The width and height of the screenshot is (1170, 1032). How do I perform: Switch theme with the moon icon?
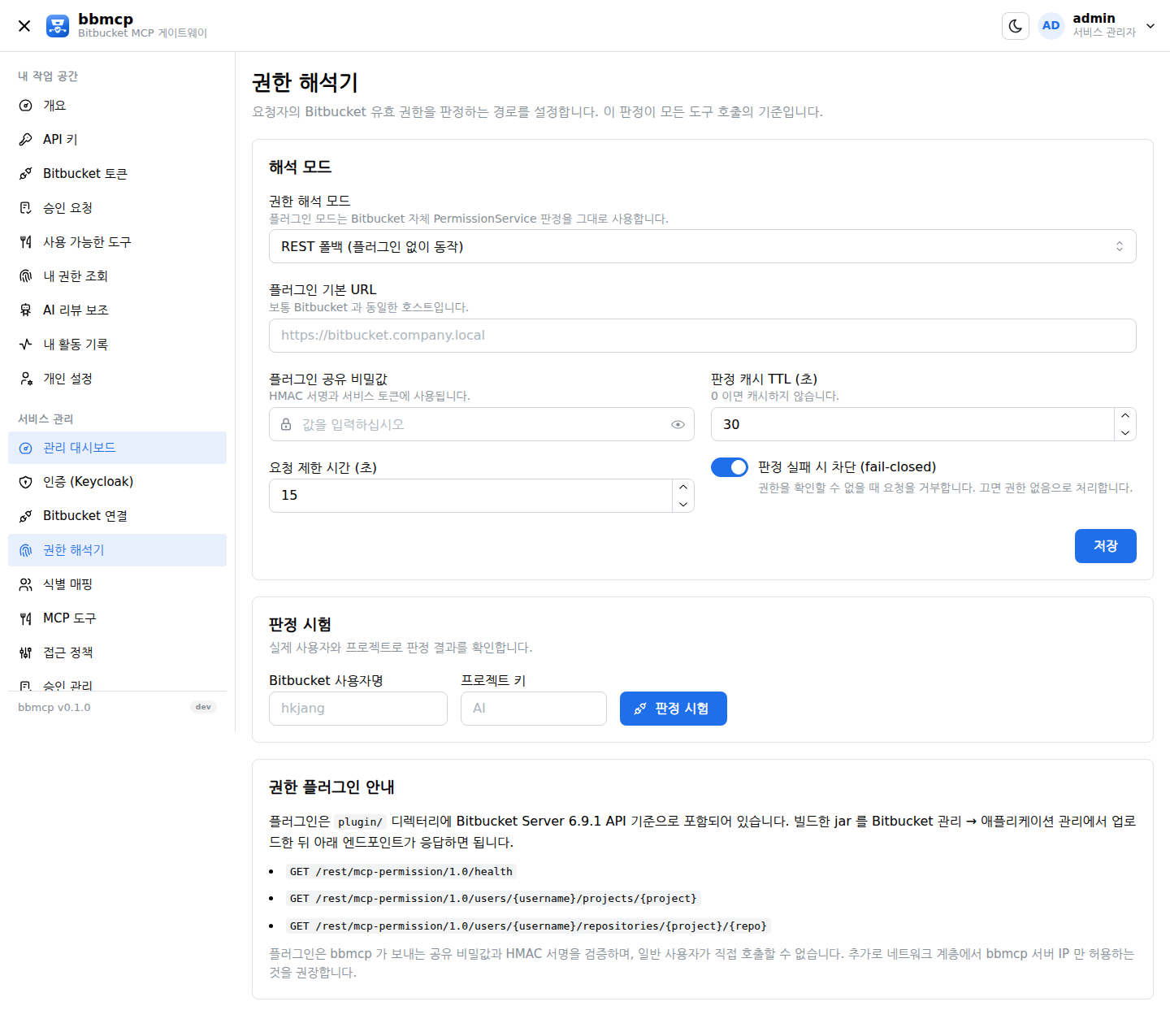pos(1016,26)
